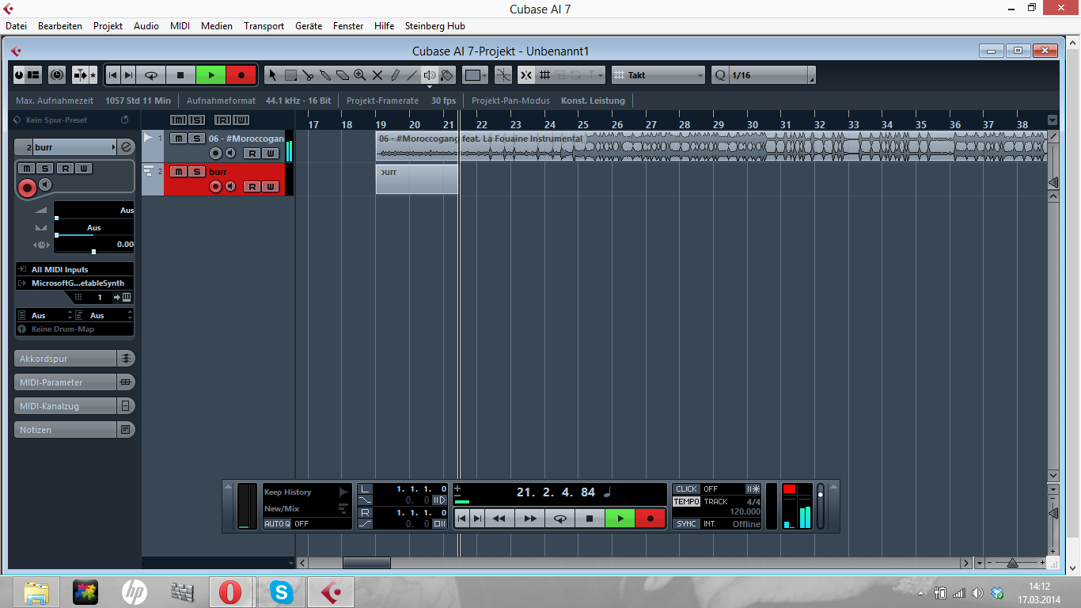Click the top toolbar Play button

pos(211,75)
